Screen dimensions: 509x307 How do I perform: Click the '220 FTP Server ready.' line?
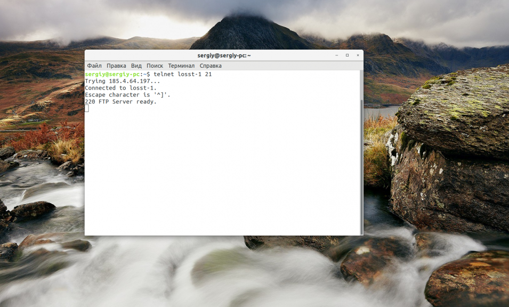[120, 102]
